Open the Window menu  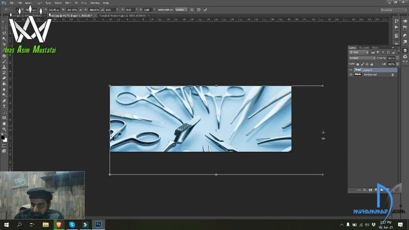[95, 3]
